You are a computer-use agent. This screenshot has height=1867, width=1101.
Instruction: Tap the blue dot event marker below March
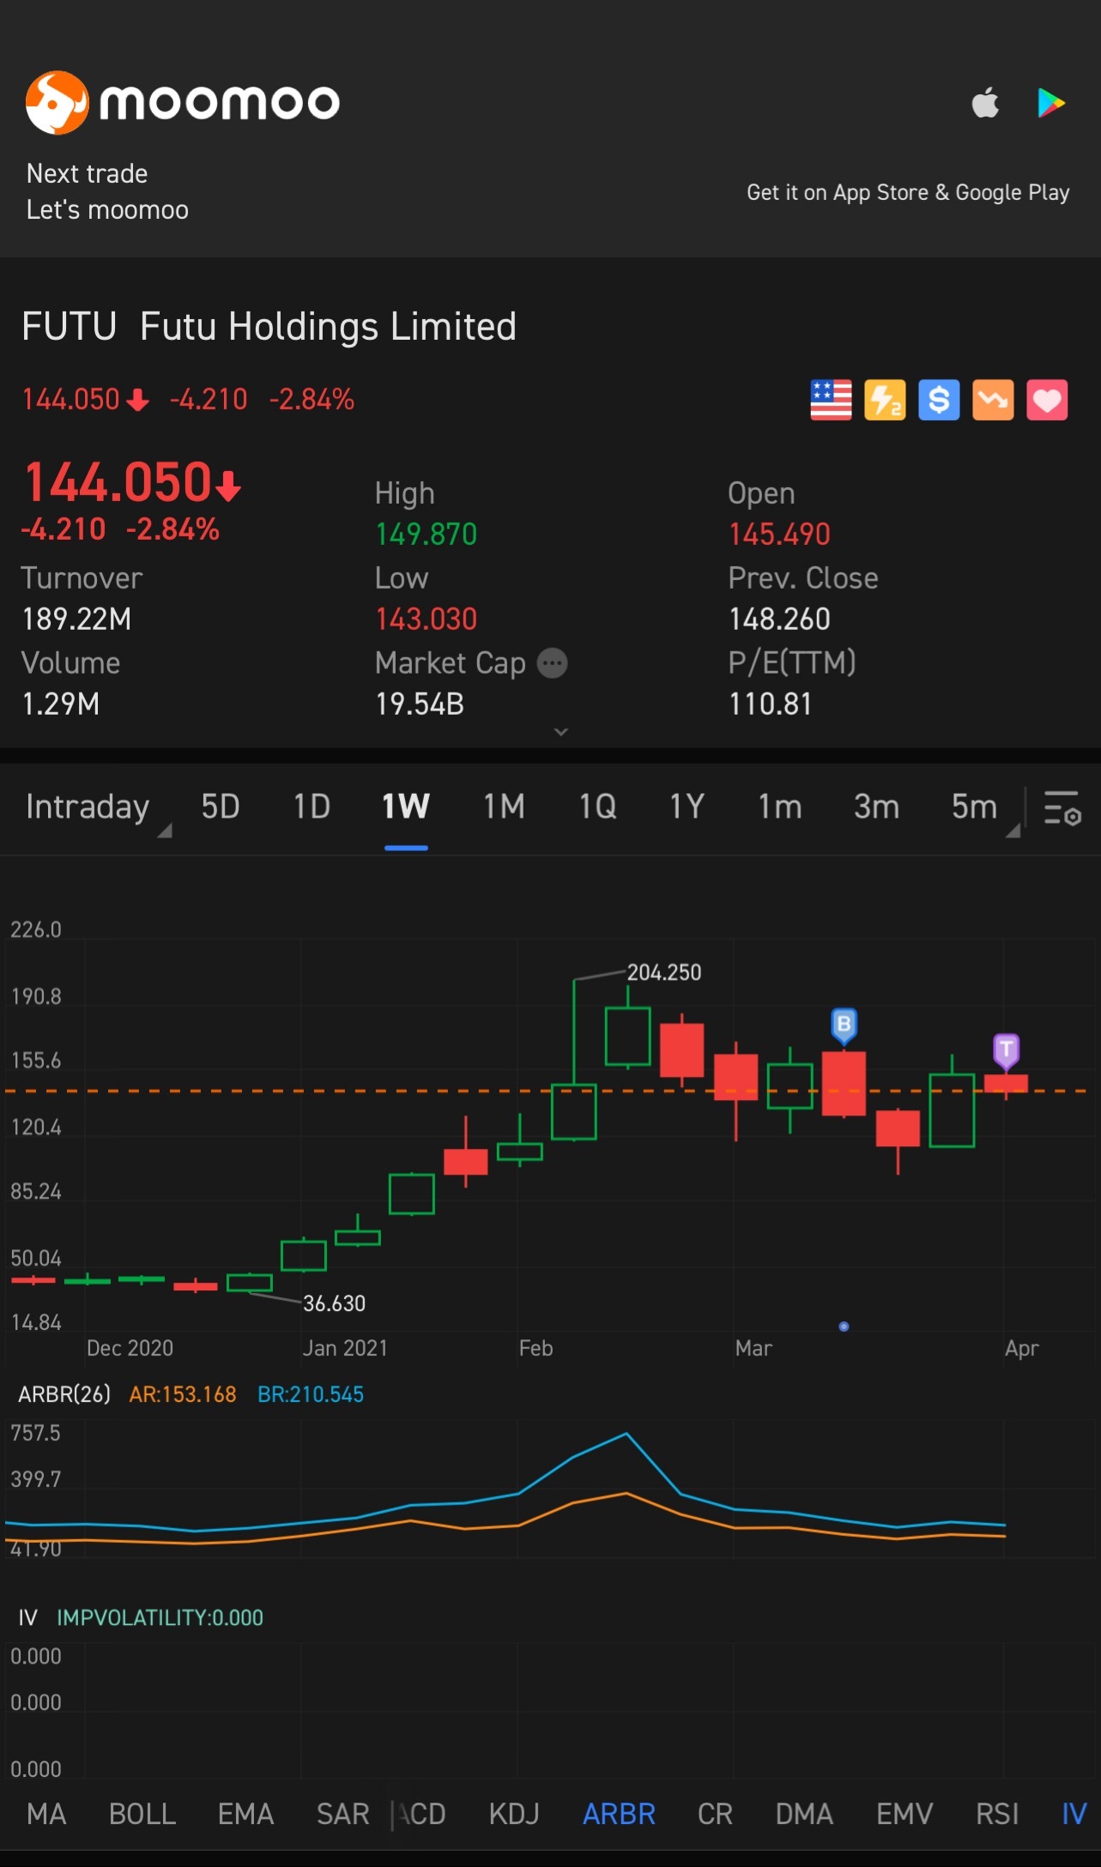pyautogui.click(x=844, y=1326)
